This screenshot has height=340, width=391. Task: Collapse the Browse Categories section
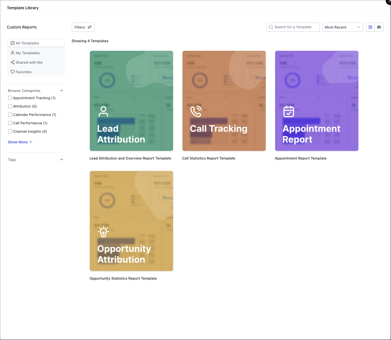[62, 91]
